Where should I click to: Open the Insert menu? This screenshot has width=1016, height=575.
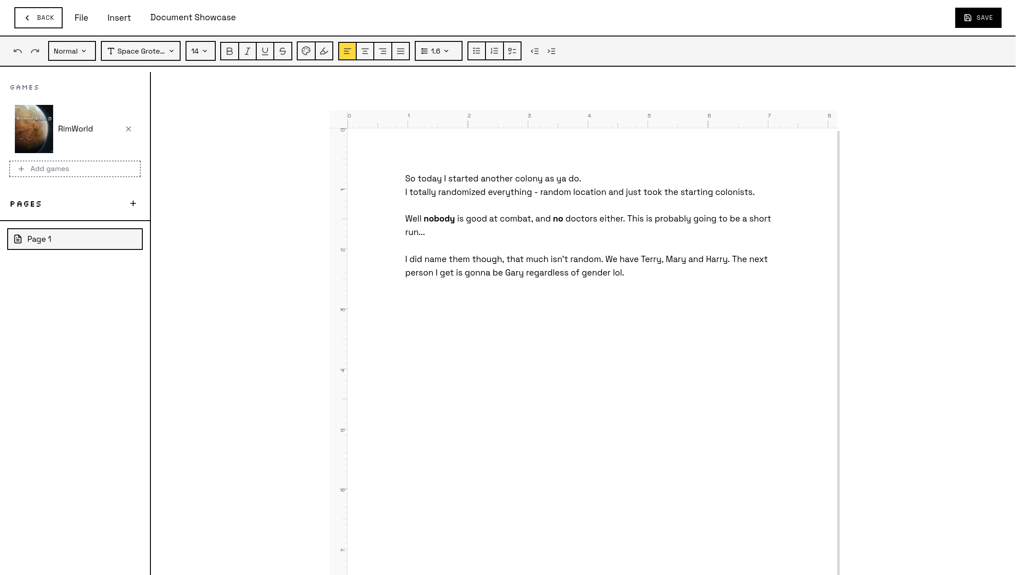[119, 18]
